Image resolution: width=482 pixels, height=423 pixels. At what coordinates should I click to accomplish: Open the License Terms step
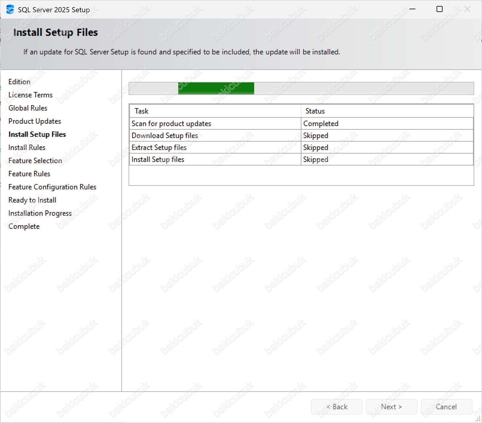[x=30, y=95]
